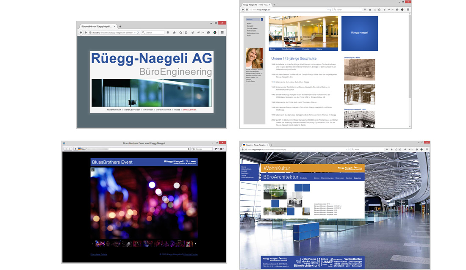Click Walter Knoll in the footer tag cloud
The image size is (466, 270).
tap(339, 262)
